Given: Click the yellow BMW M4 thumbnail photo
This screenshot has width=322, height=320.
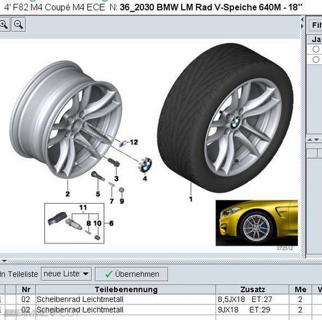Looking at the screenshot, I should (x=256, y=223).
